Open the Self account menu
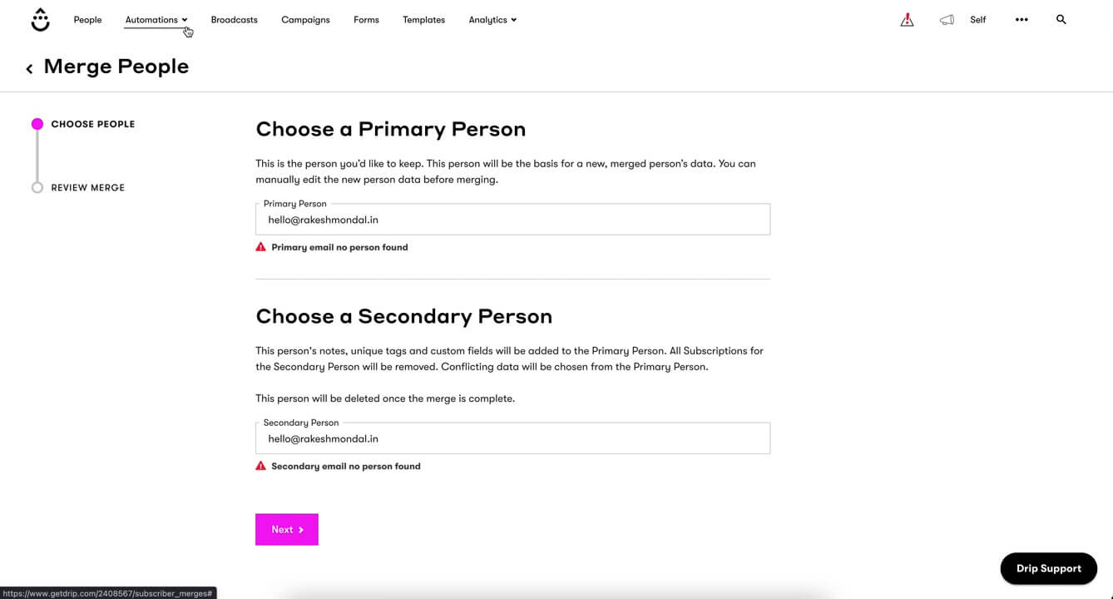This screenshot has width=1113, height=599. (x=977, y=20)
